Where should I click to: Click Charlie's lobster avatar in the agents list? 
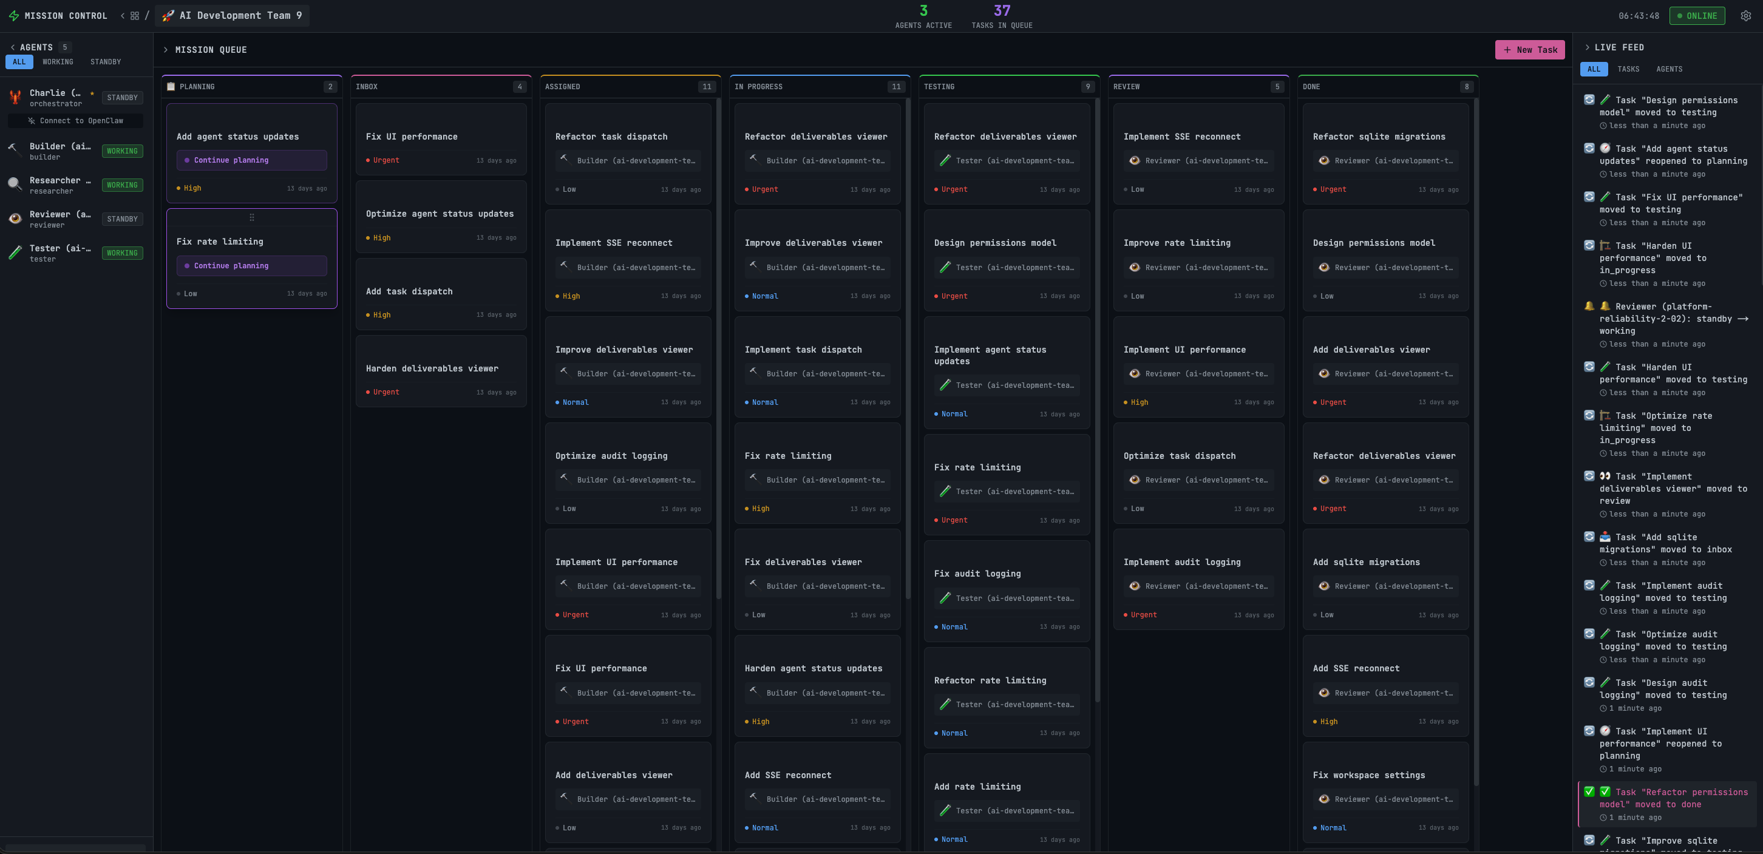point(15,97)
